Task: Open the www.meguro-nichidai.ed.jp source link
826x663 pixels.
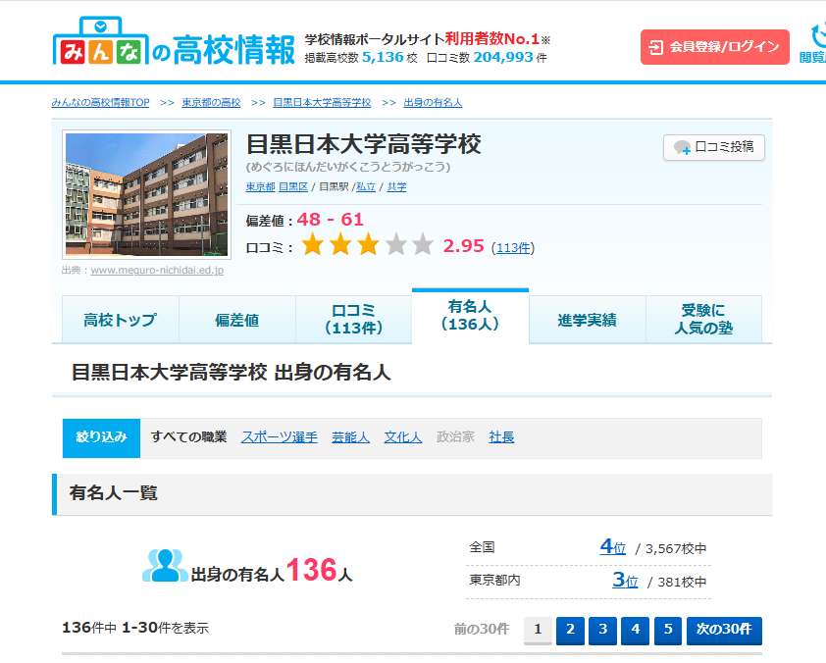Action: pos(157,270)
